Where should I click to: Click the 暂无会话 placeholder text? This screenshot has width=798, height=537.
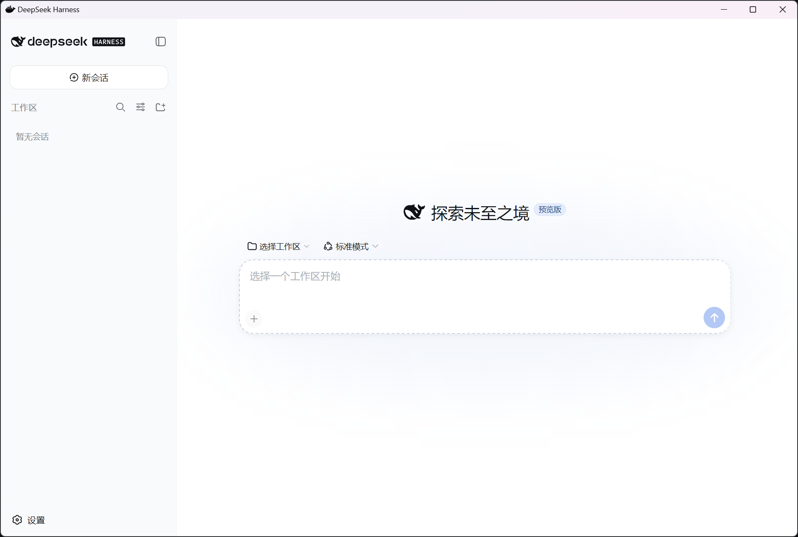pos(32,137)
